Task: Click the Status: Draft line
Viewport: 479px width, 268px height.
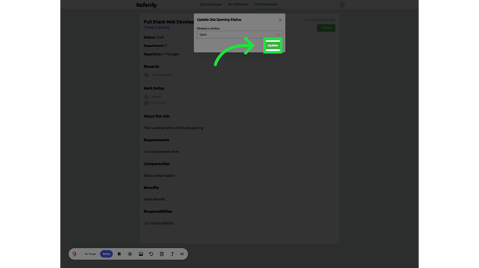Action: point(154,37)
